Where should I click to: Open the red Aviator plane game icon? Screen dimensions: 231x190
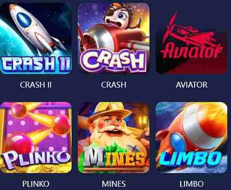[191, 39]
